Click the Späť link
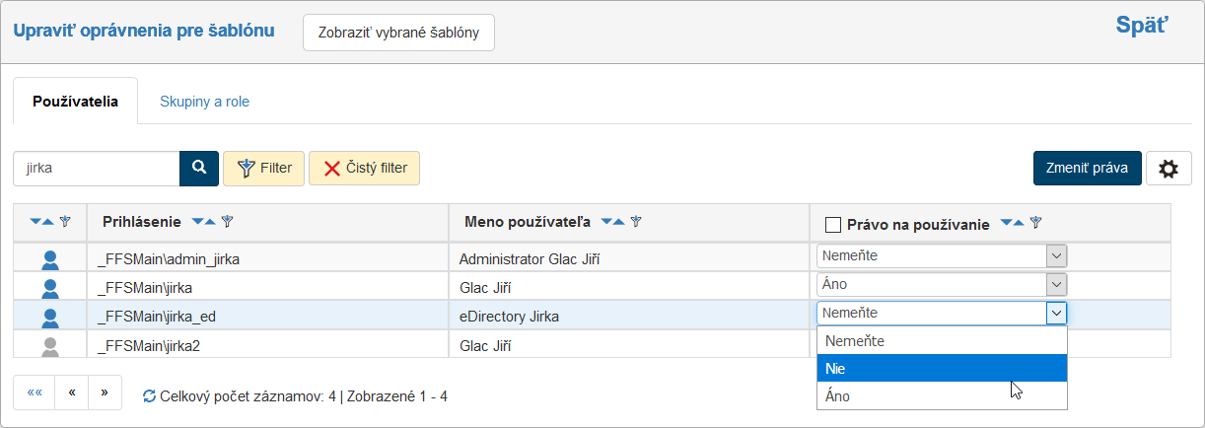This screenshot has height=428, width=1205. click(1141, 26)
